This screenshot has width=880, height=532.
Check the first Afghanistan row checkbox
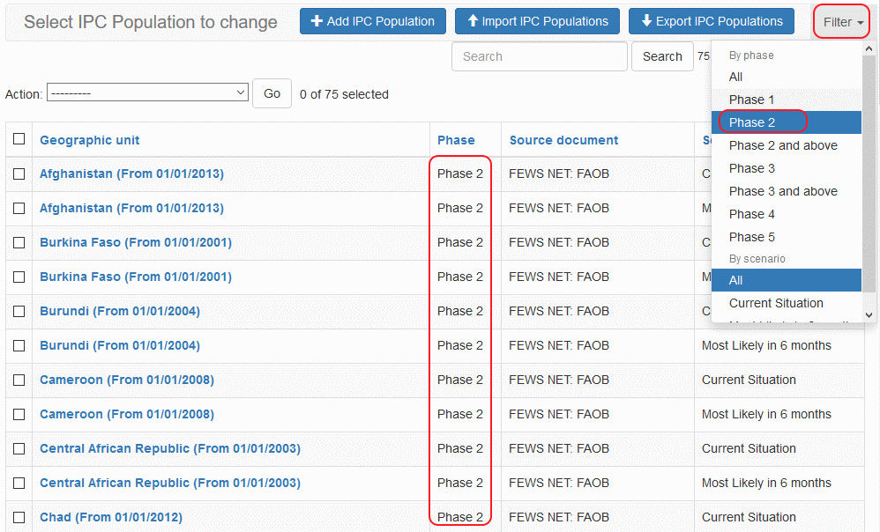[19, 174]
